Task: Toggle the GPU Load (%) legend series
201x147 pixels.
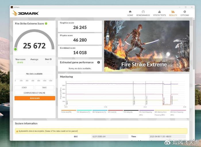Action: (115, 111)
